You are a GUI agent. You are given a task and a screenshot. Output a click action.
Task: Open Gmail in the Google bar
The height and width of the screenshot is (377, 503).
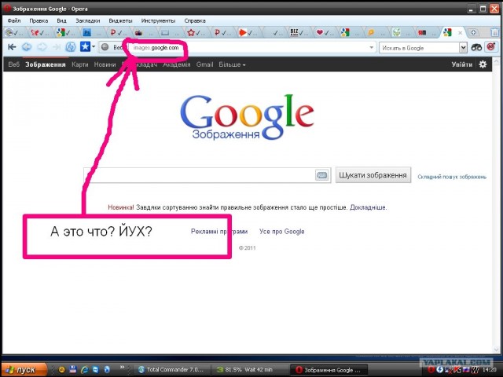click(204, 64)
